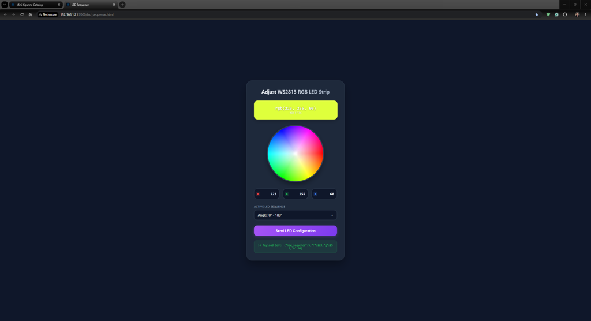Open the user profile avatar

coord(577,14)
